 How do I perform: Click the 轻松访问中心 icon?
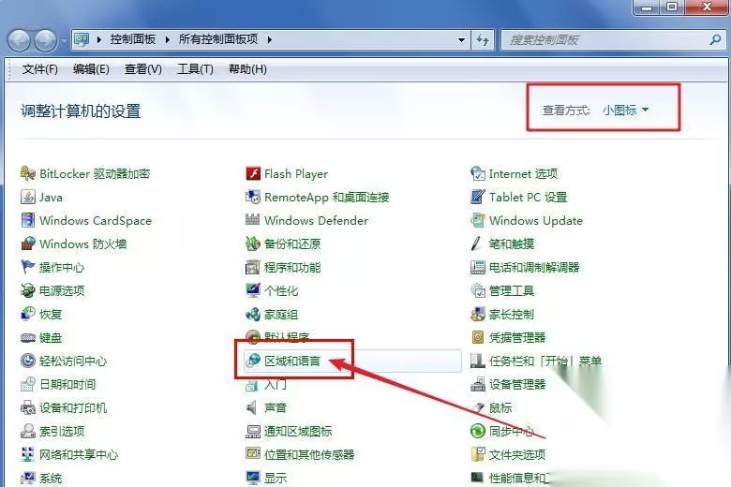pyautogui.click(x=28, y=361)
